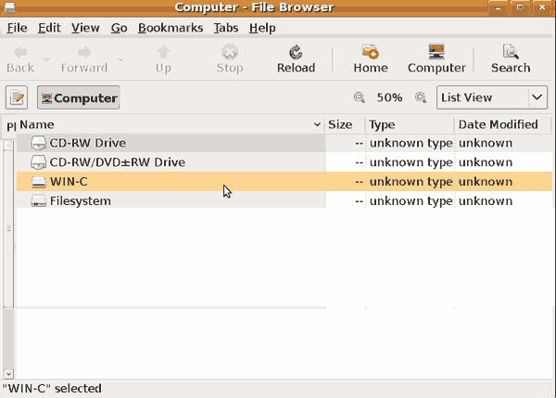This screenshot has height=398, width=556.
Task: Close the File Browser window
Action: coord(542,7)
